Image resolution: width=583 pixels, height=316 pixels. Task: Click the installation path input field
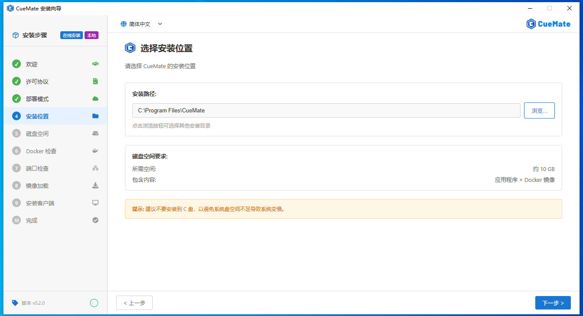[x=326, y=111]
